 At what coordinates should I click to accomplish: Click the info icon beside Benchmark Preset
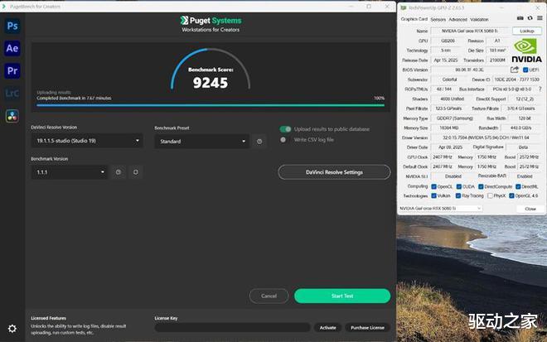(259, 142)
